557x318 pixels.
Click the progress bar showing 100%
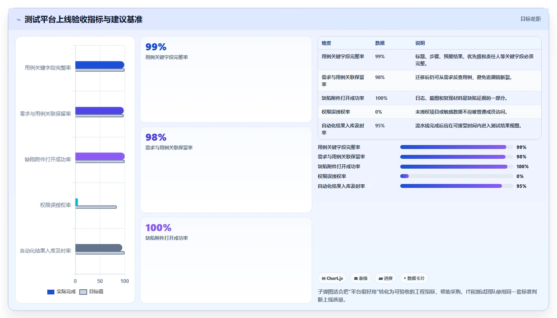(456, 167)
